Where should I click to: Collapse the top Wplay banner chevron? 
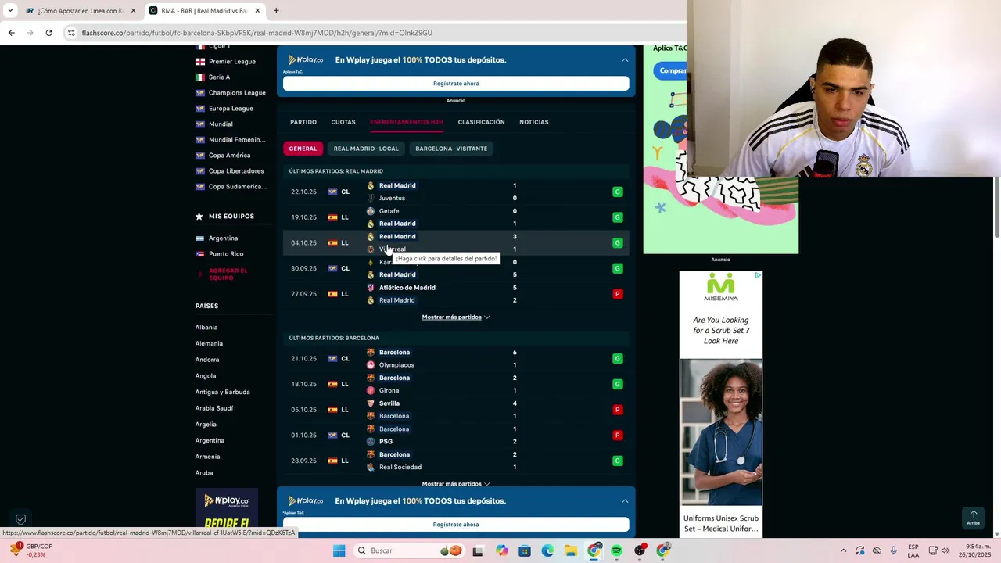tap(625, 60)
